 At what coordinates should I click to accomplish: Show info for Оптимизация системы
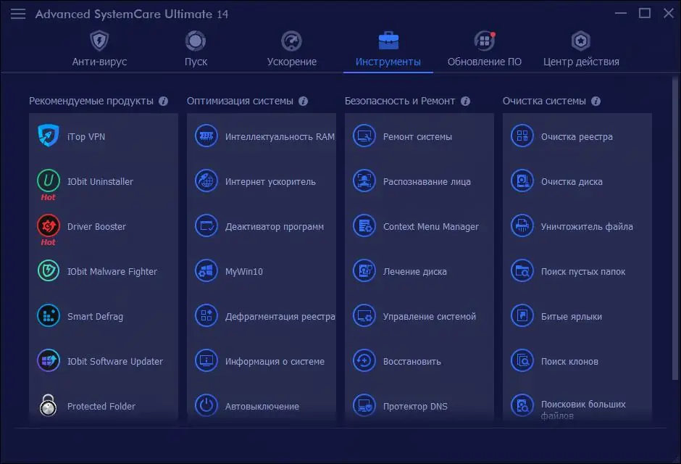coord(303,101)
